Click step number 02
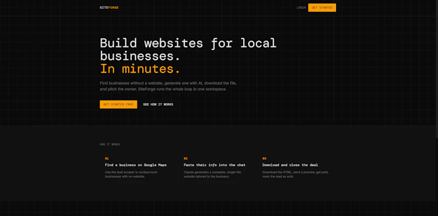 click(186, 158)
